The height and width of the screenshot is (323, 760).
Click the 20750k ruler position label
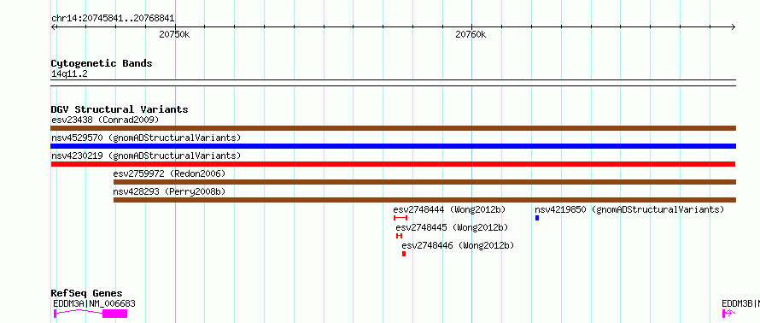[174, 34]
